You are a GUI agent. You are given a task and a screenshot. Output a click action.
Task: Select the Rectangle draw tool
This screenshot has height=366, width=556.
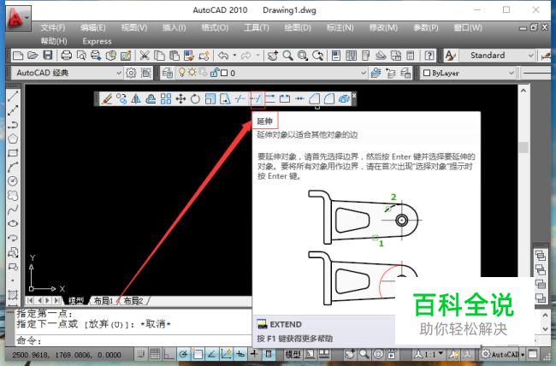coord(13,153)
